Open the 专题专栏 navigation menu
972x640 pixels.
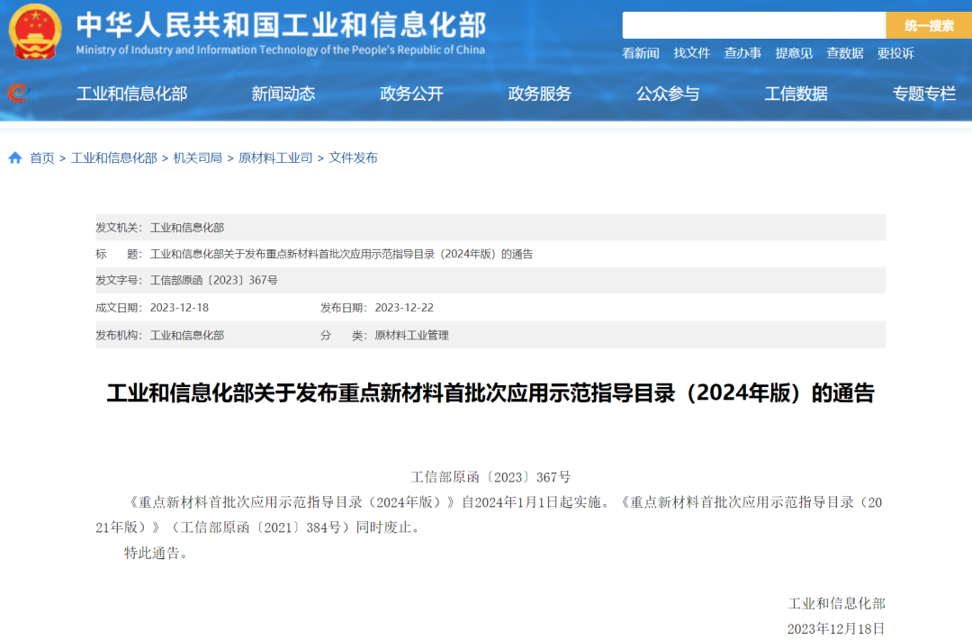[x=924, y=94]
